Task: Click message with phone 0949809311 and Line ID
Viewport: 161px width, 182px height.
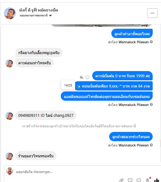Action: click(46, 115)
